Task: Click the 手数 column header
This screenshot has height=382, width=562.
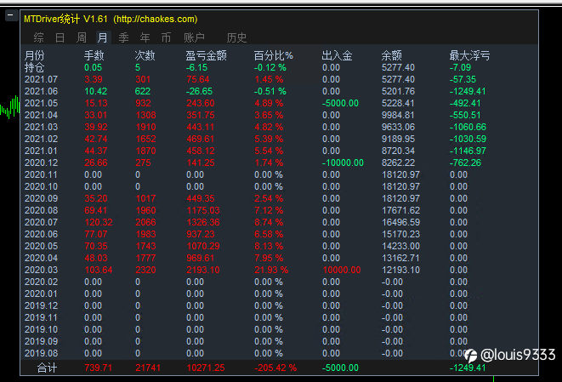Action: (x=94, y=55)
